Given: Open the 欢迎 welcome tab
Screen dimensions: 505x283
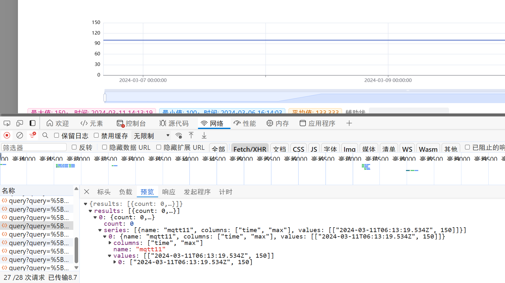Looking at the screenshot, I should coord(58,123).
